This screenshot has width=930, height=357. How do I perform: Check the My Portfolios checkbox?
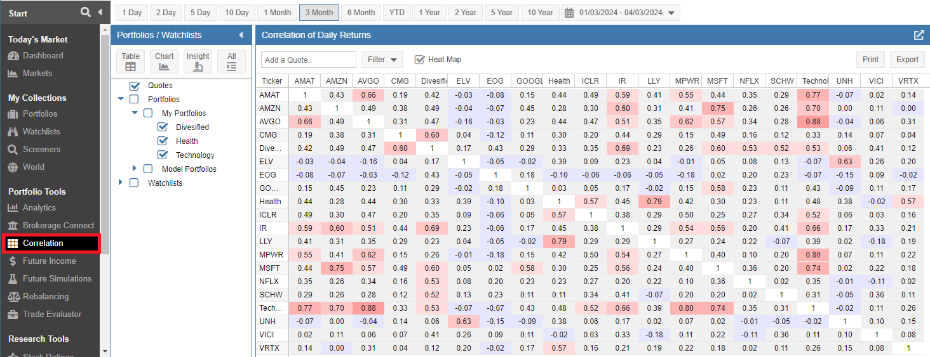[x=148, y=114]
